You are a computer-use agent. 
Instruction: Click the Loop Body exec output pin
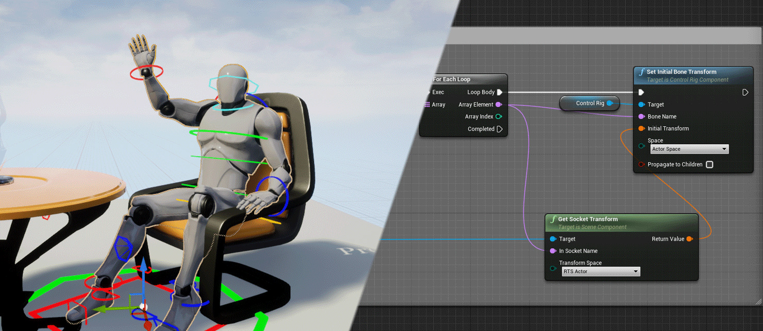500,92
